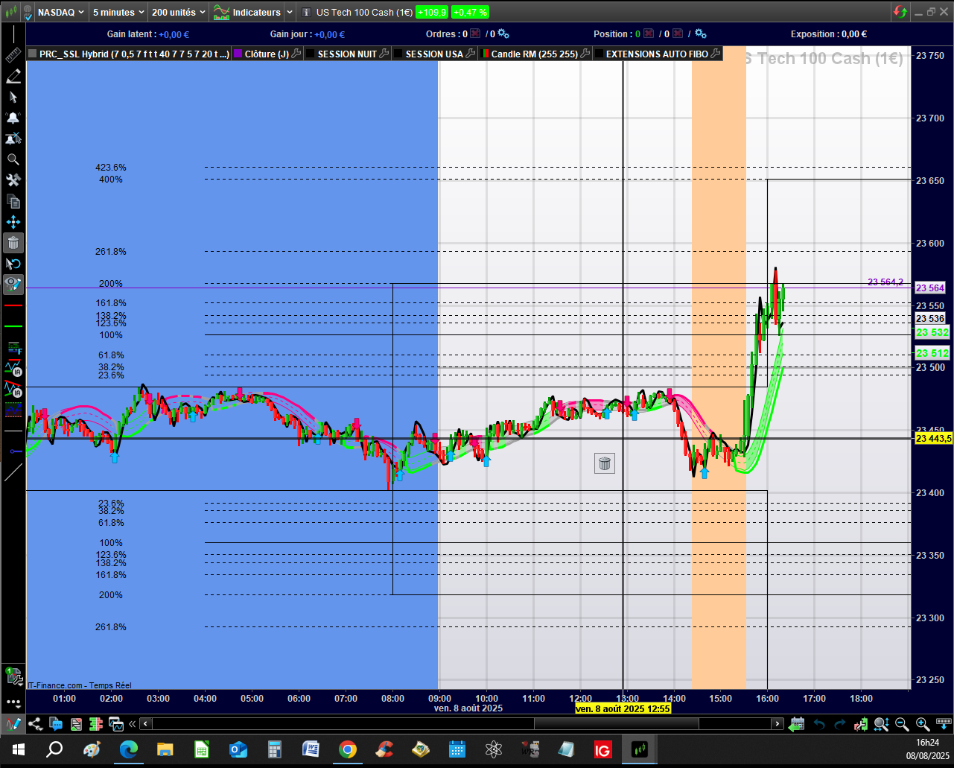This screenshot has width=954, height=768.
Task: Click the green horizontal line color tool
Action: click(x=13, y=326)
